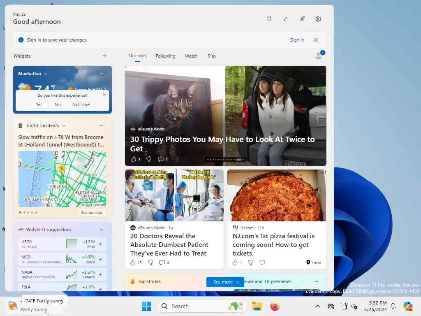Open the Windows Start menu
This screenshot has height=316, width=421.
click(146, 306)
